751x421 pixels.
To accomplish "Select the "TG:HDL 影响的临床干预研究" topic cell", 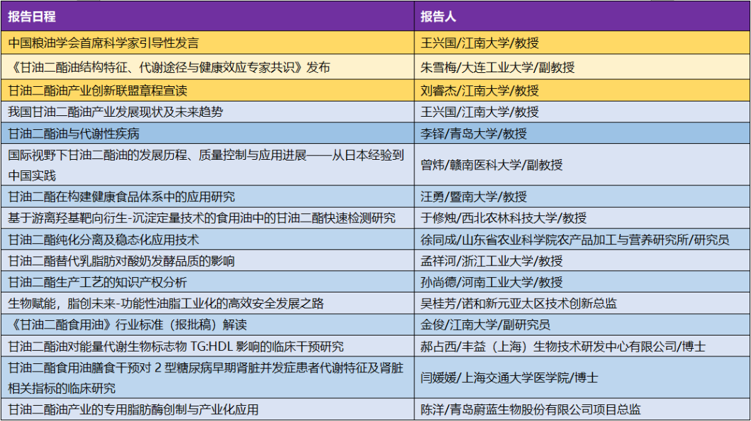I will coord(207,346).
